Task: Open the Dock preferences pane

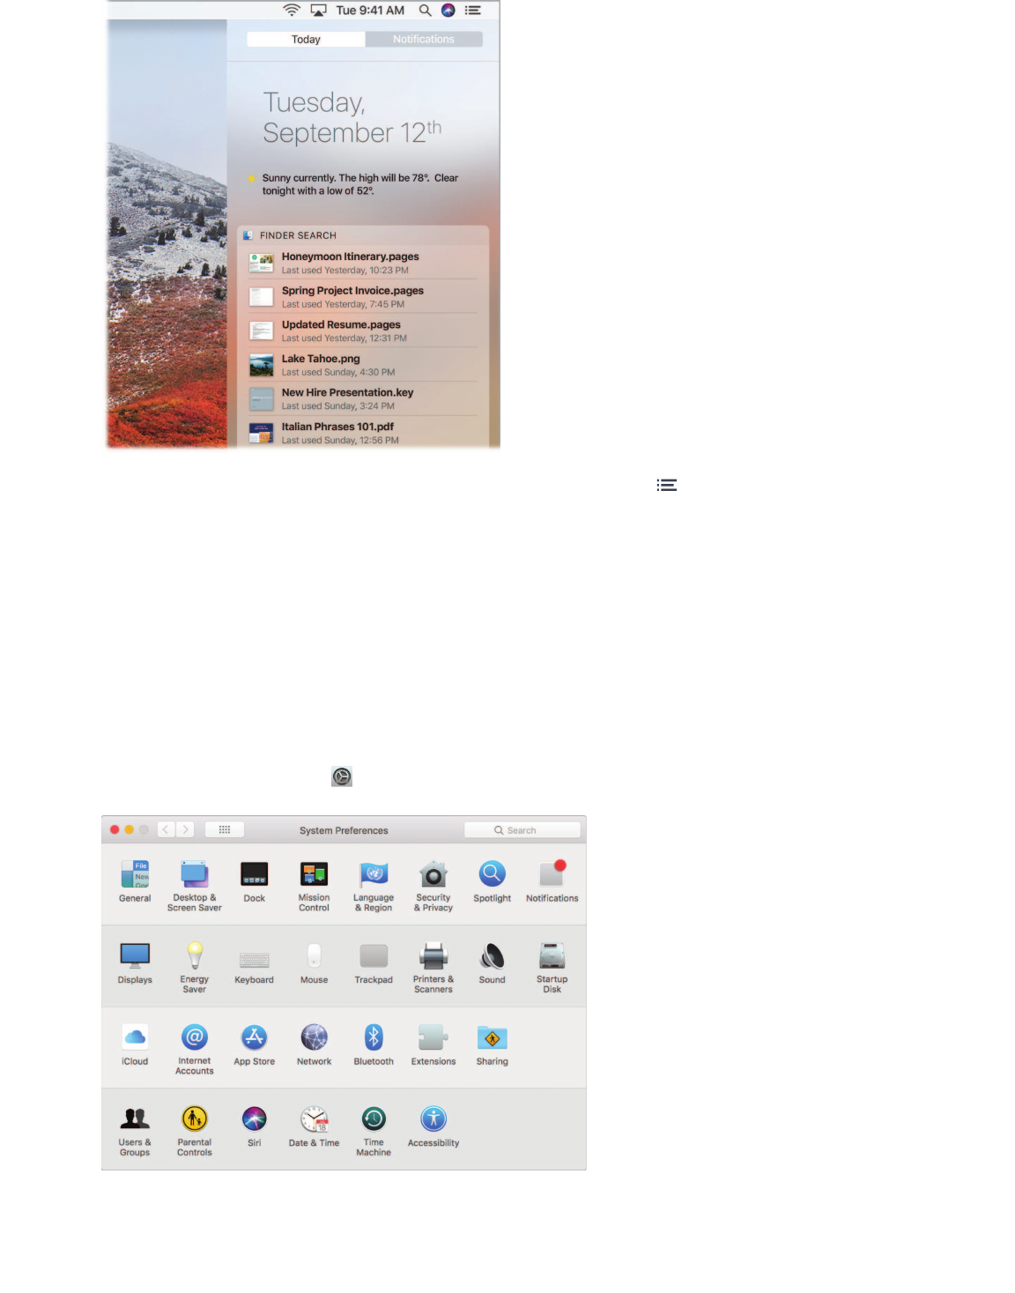Action: [x=255, y=881]
